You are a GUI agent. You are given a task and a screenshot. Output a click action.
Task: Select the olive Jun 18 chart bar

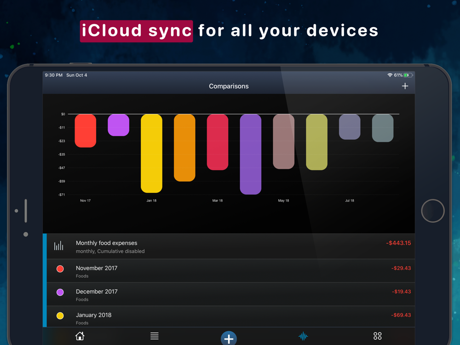coord(316,142)
